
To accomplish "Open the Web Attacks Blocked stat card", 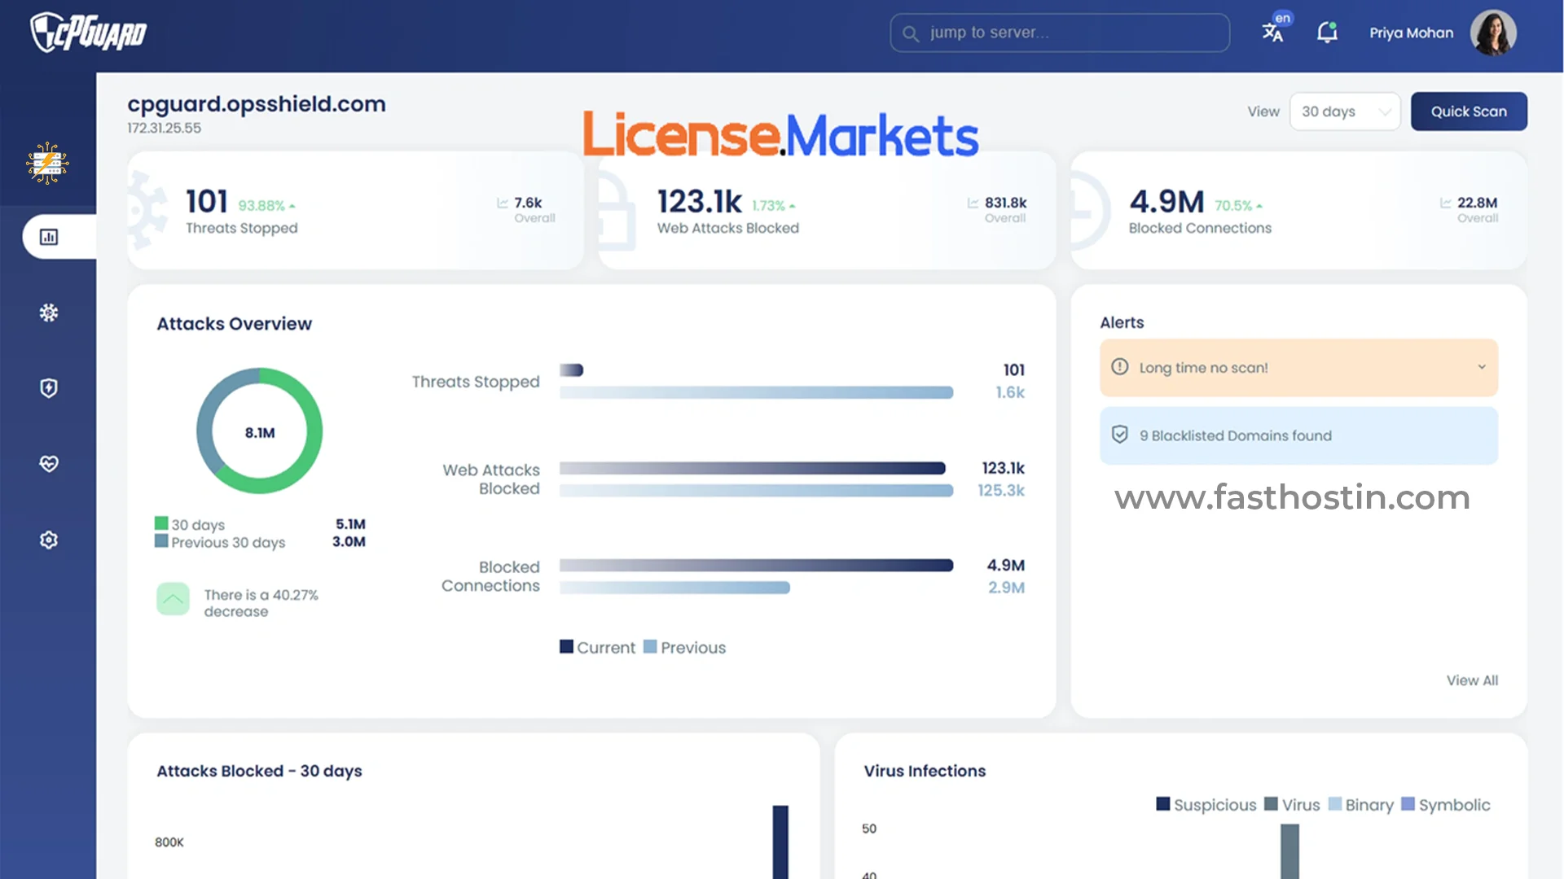I will [827, 210].
